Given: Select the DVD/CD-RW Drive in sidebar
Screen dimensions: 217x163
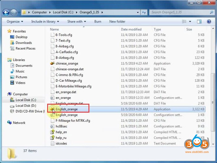Looking at the screenshot, I should [30, 111].
